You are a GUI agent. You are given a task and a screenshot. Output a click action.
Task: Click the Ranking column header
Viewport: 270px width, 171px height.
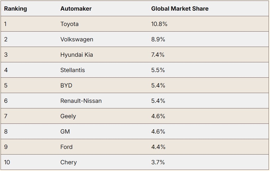(15, 9)
